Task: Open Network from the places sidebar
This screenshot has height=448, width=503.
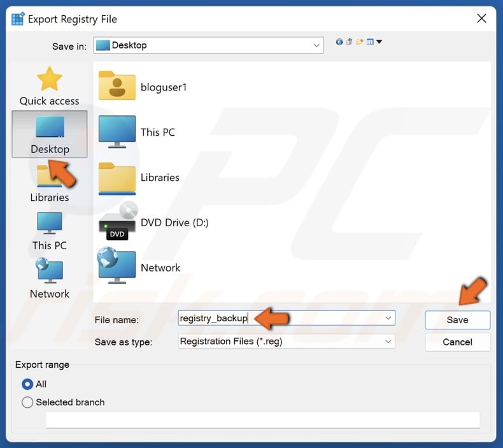Action: [x=50, y=278]
